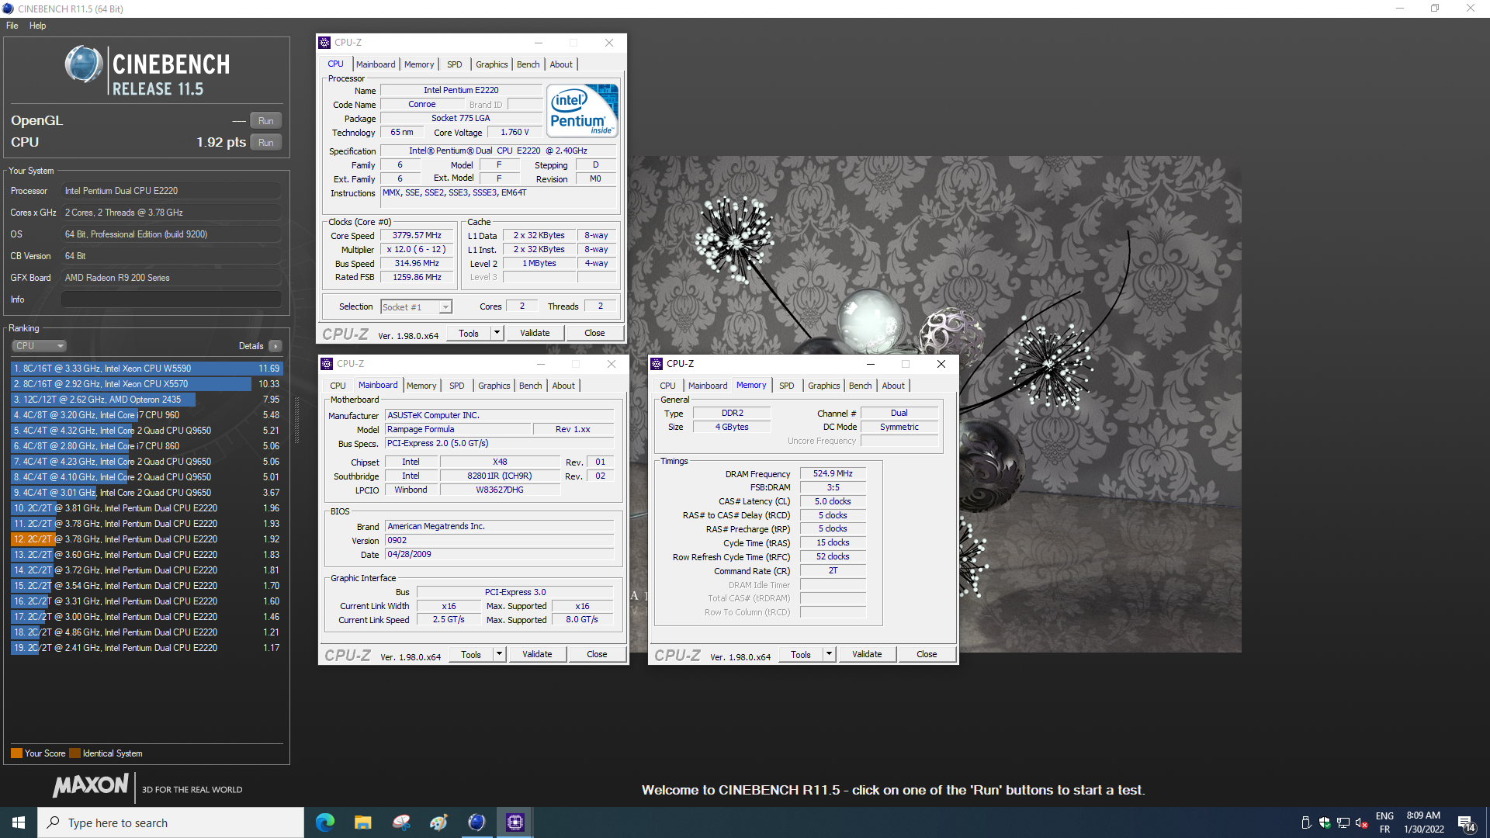The image size is (1490, 838).
Task: Open the Help menu in Cinebench
Action: (37, 26)
